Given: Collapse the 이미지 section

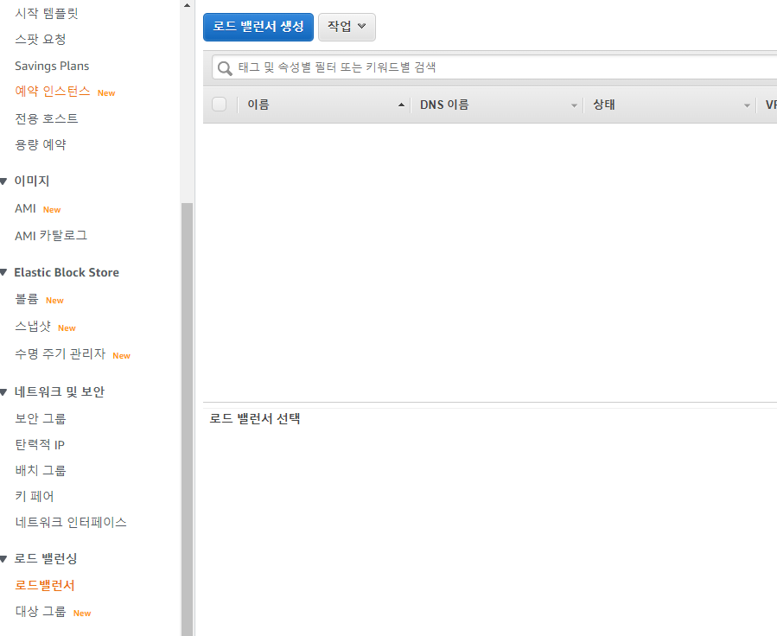Looking at the screenshot, I should point(3,181).
